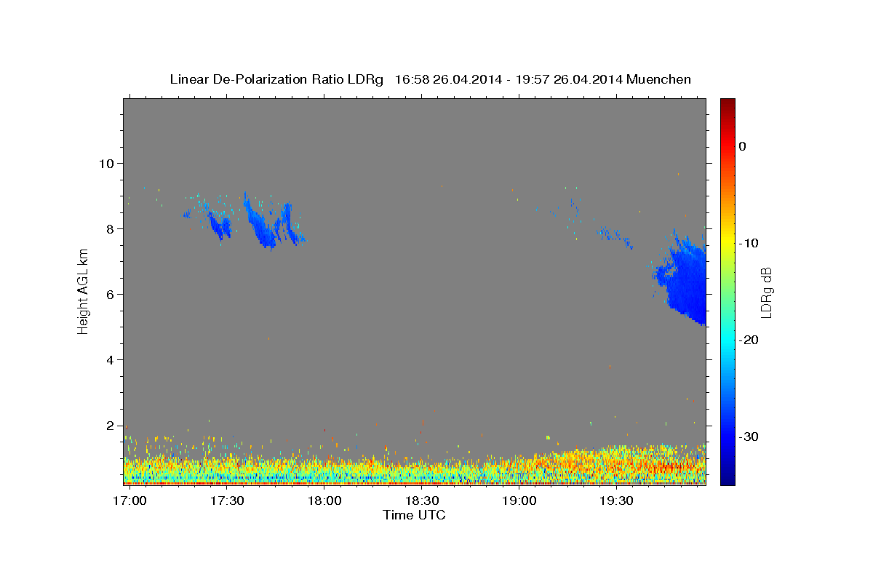Viewport: 873px width, 582px height.
Task: Click the colorbar tick label -30
Action: coord(749,436)
